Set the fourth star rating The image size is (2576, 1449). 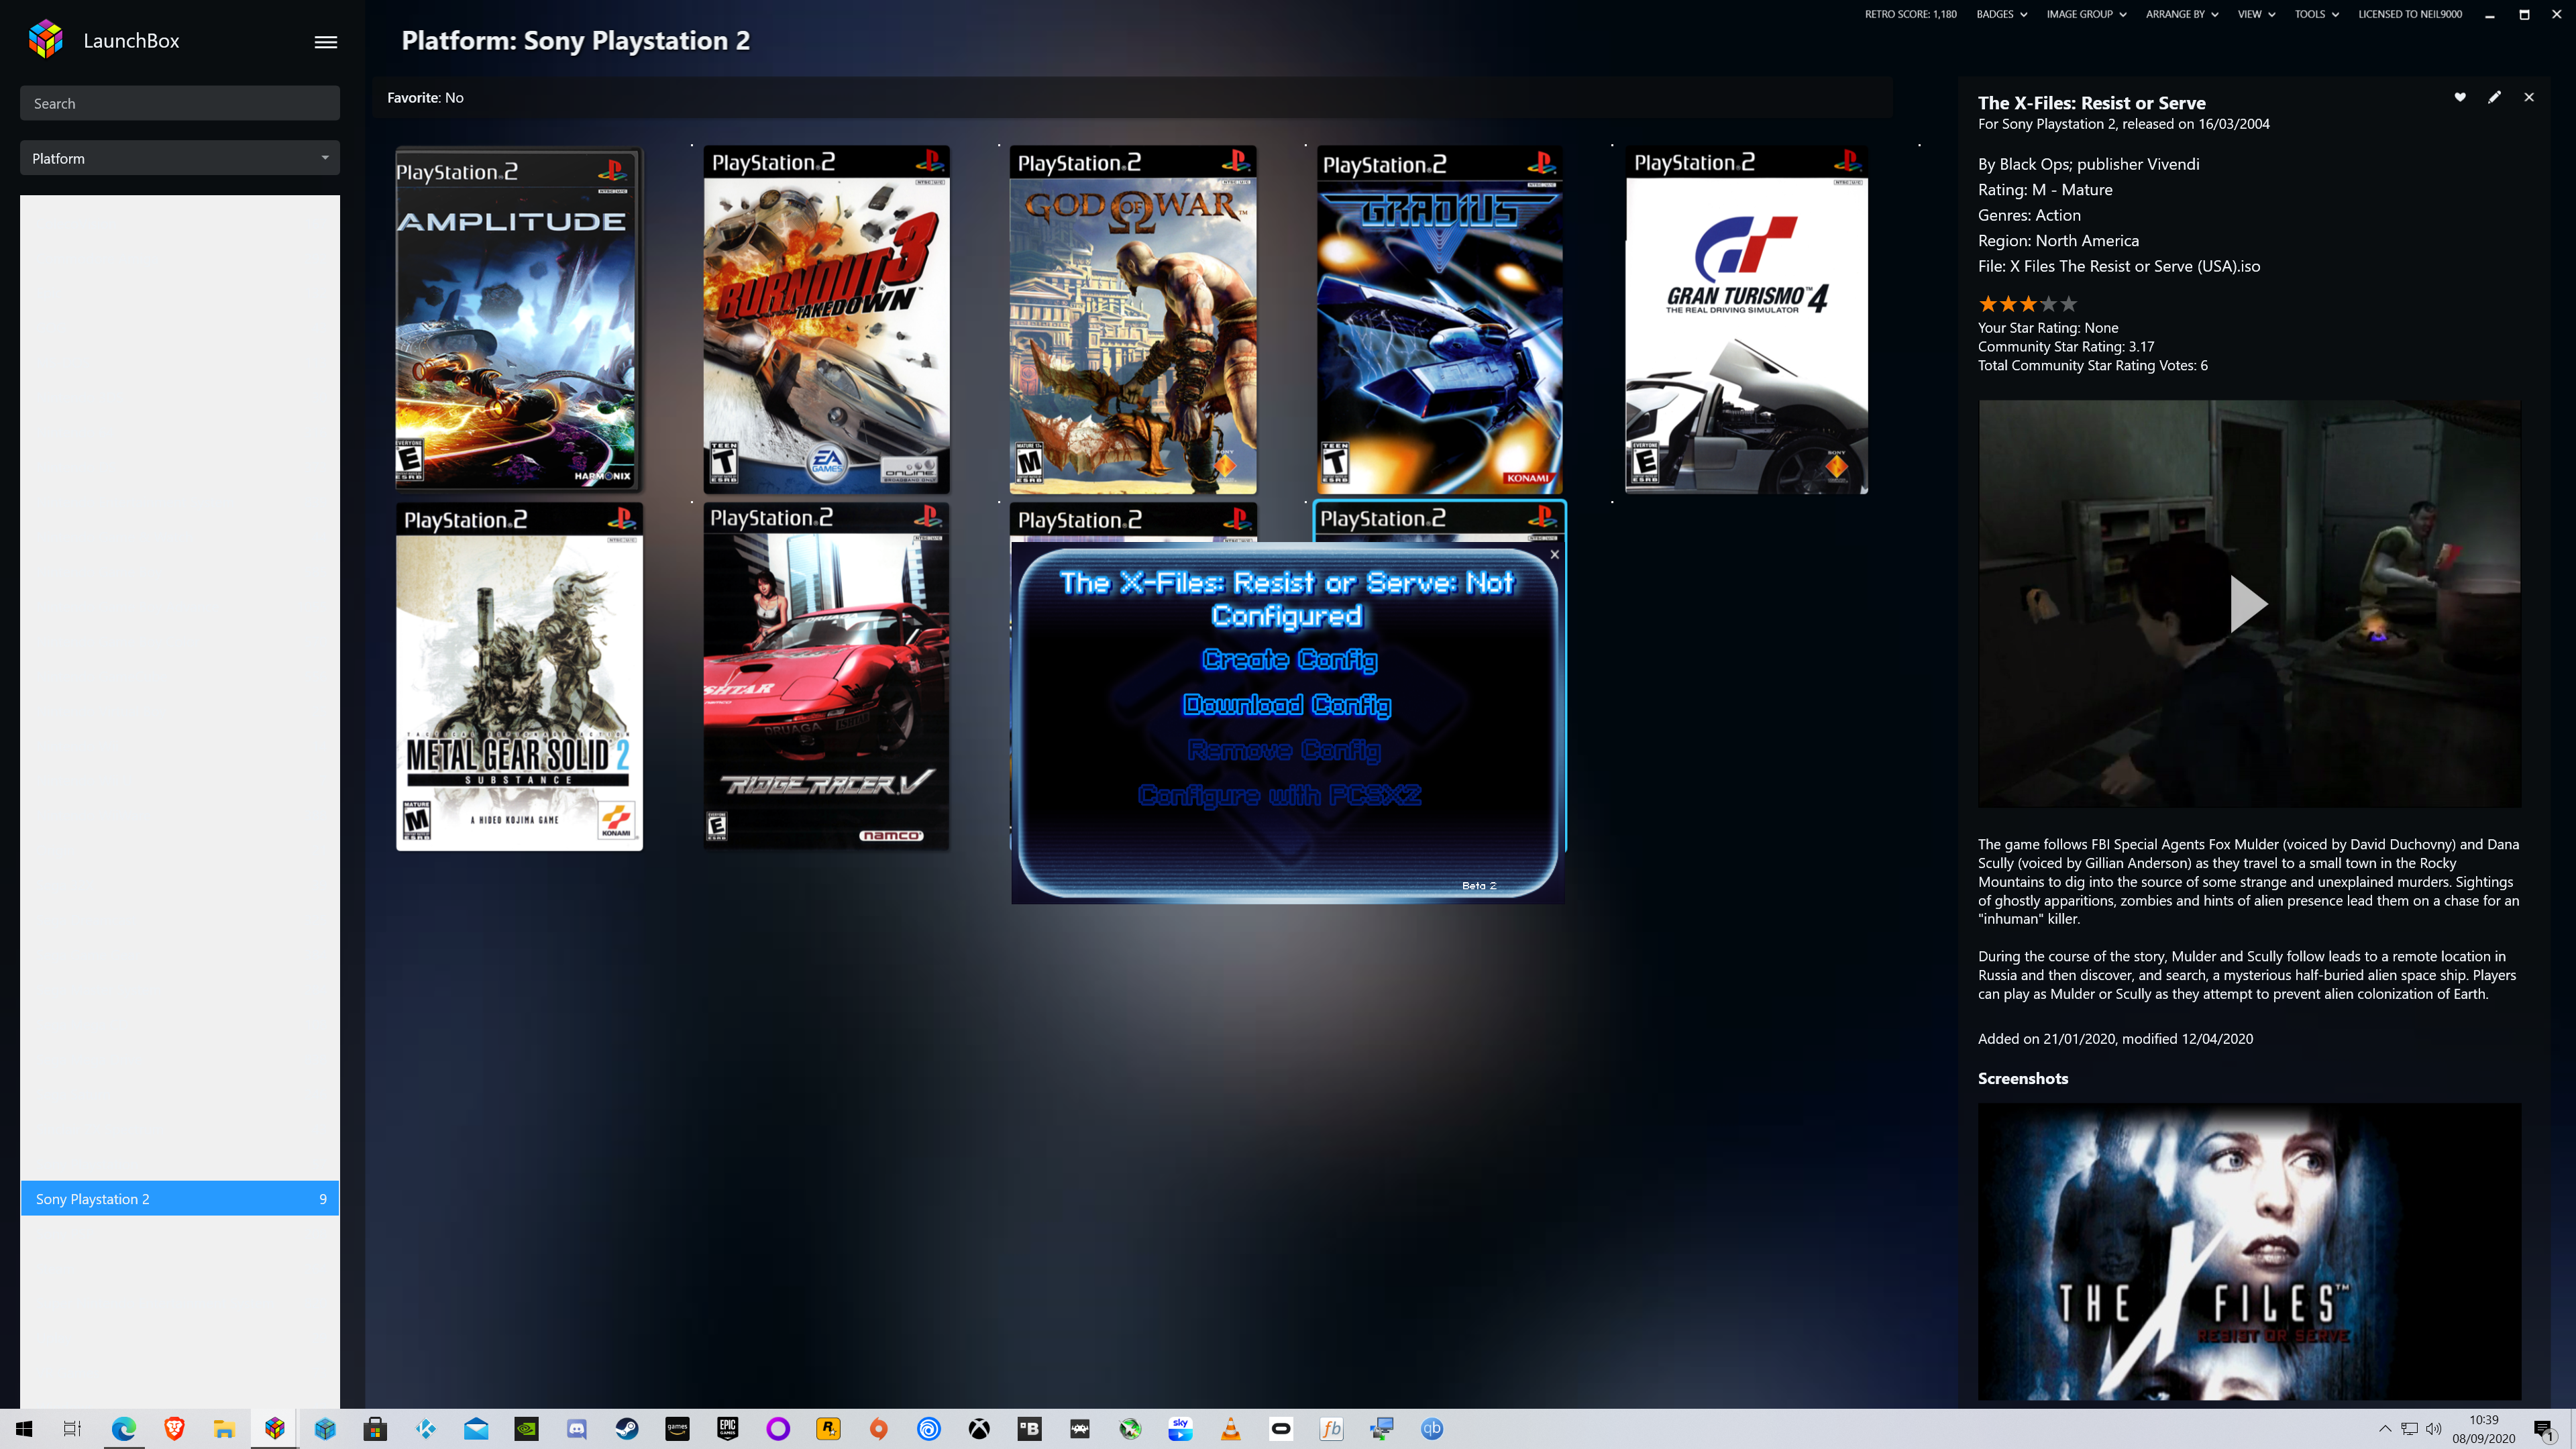2049,304
